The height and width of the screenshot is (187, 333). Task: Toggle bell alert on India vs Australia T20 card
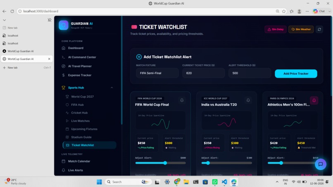point(248,100)
